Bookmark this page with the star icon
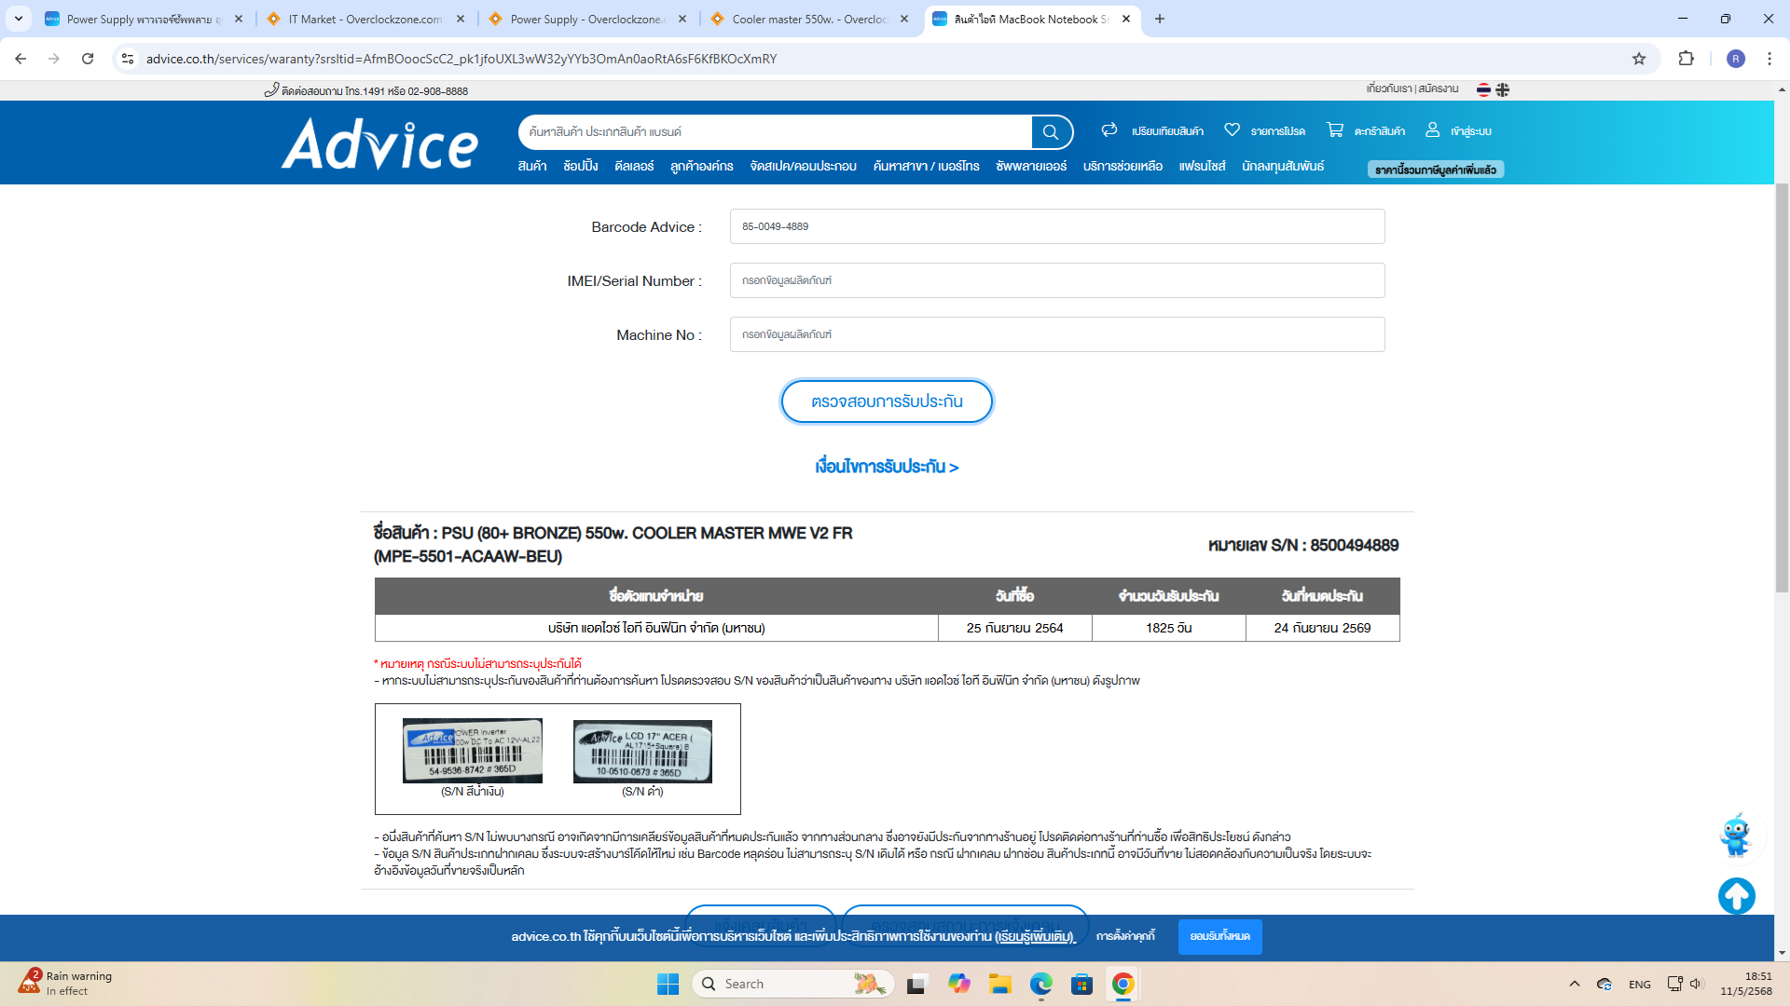 coord(1639,59)
